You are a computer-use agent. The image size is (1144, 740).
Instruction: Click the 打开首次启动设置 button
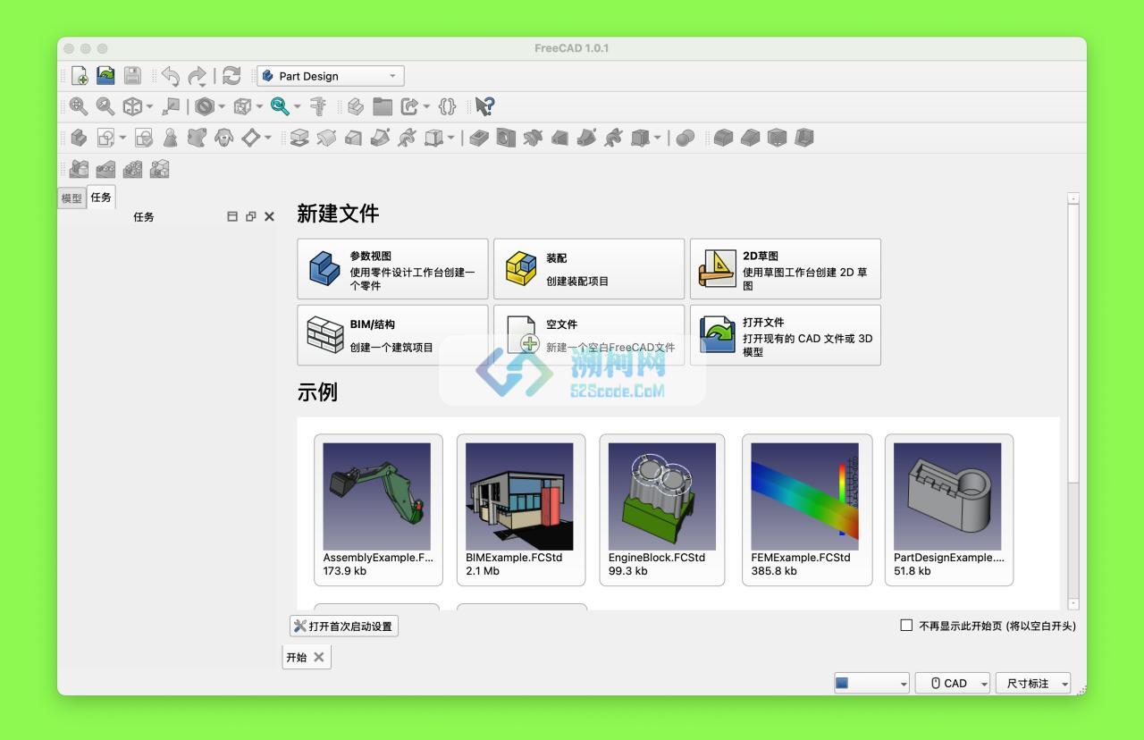(343, 626)
